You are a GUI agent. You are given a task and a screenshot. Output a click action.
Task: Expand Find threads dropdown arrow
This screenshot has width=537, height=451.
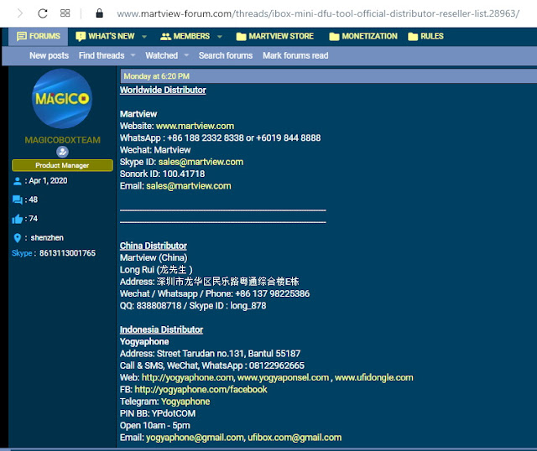(133, 55)
